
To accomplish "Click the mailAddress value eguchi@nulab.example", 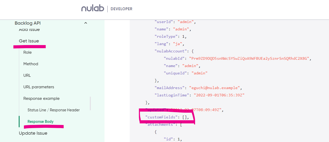I will [214, 88].
